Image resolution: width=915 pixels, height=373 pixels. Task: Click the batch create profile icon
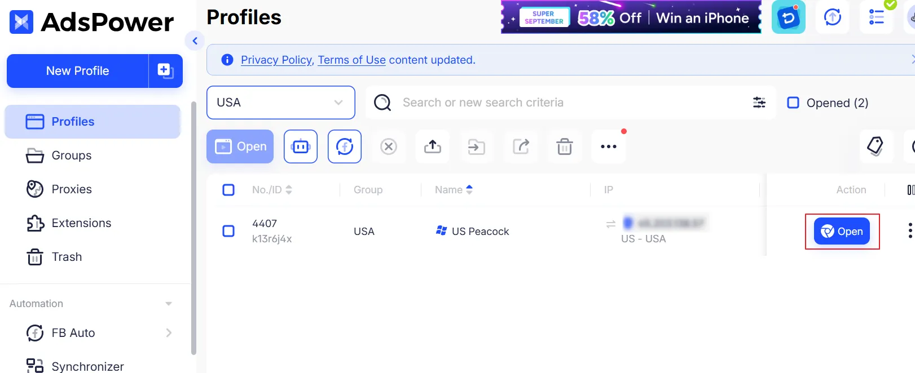tap(166, 71)
